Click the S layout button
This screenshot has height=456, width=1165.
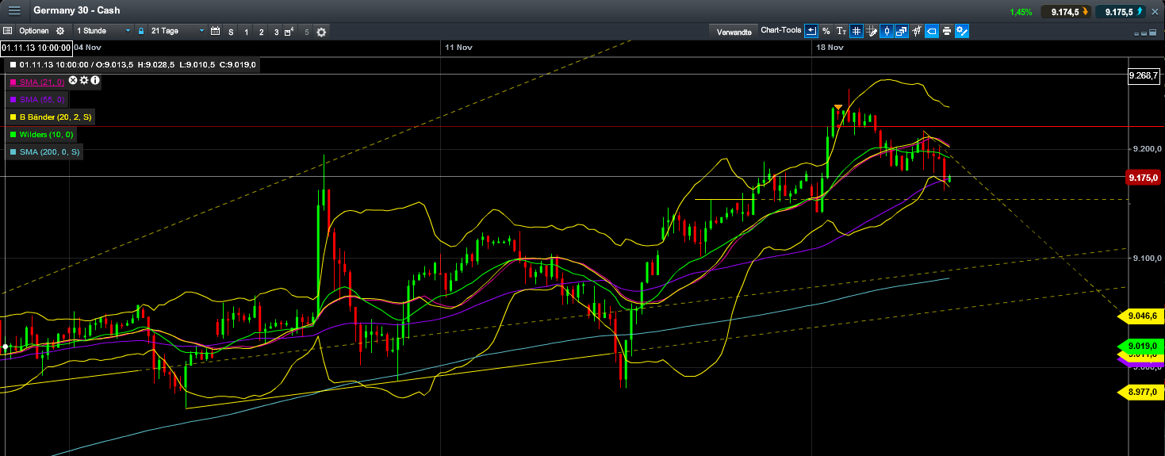[231, 33]
